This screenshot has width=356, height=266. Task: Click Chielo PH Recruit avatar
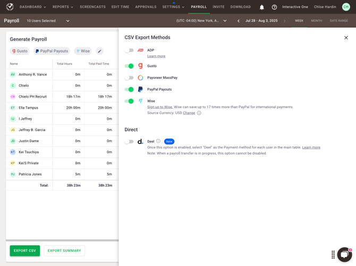pyautogui.click(x=13, y=96)
